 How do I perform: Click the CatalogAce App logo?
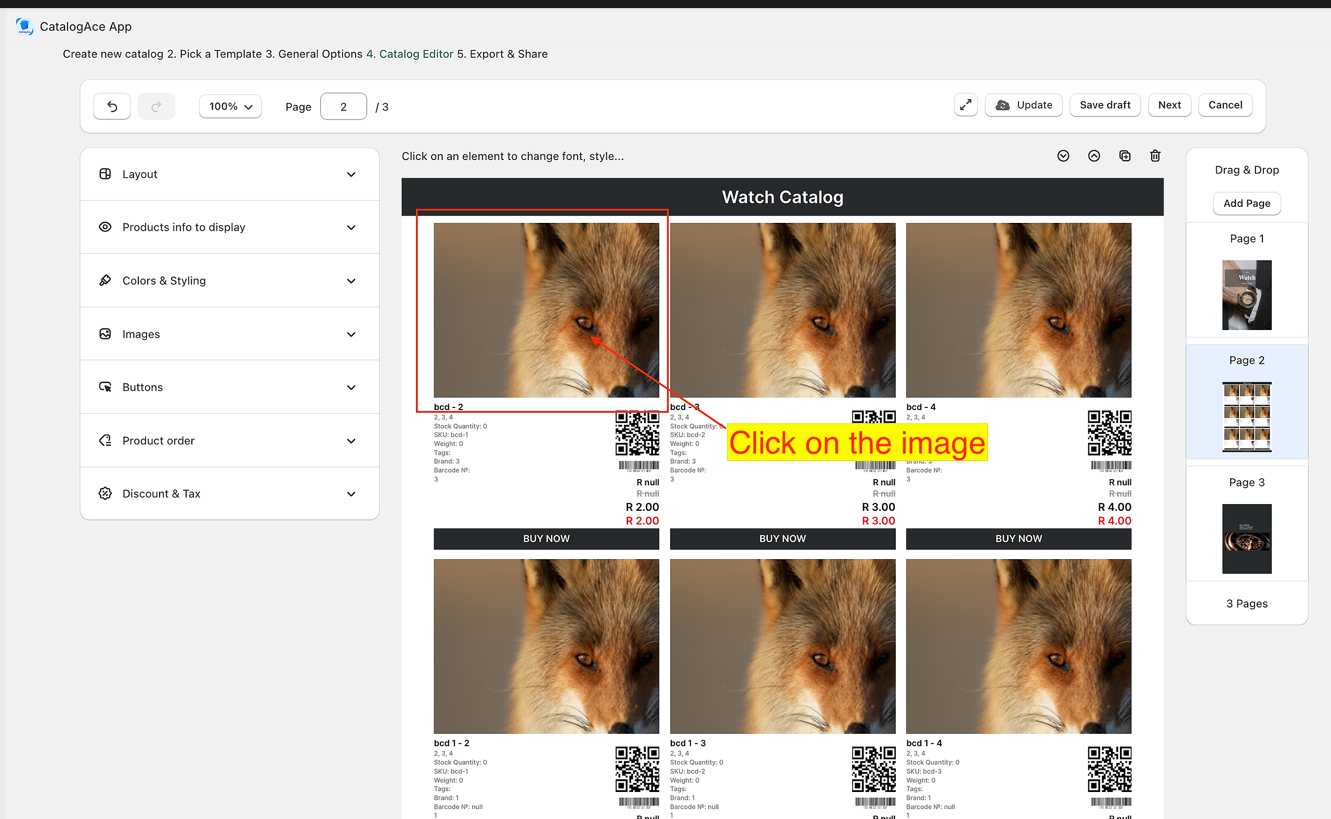click(x=24, y=26)
